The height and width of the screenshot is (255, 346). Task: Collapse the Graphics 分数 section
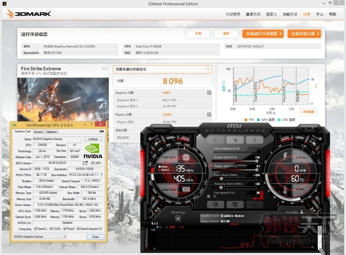[x=209, y=93]
